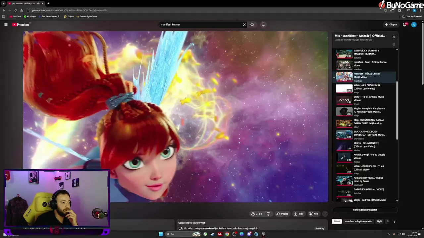Screen dimensions: 424x238
Task: Select 'manifest adlı yükleyiciden' chip
Action: pos(358,221)
